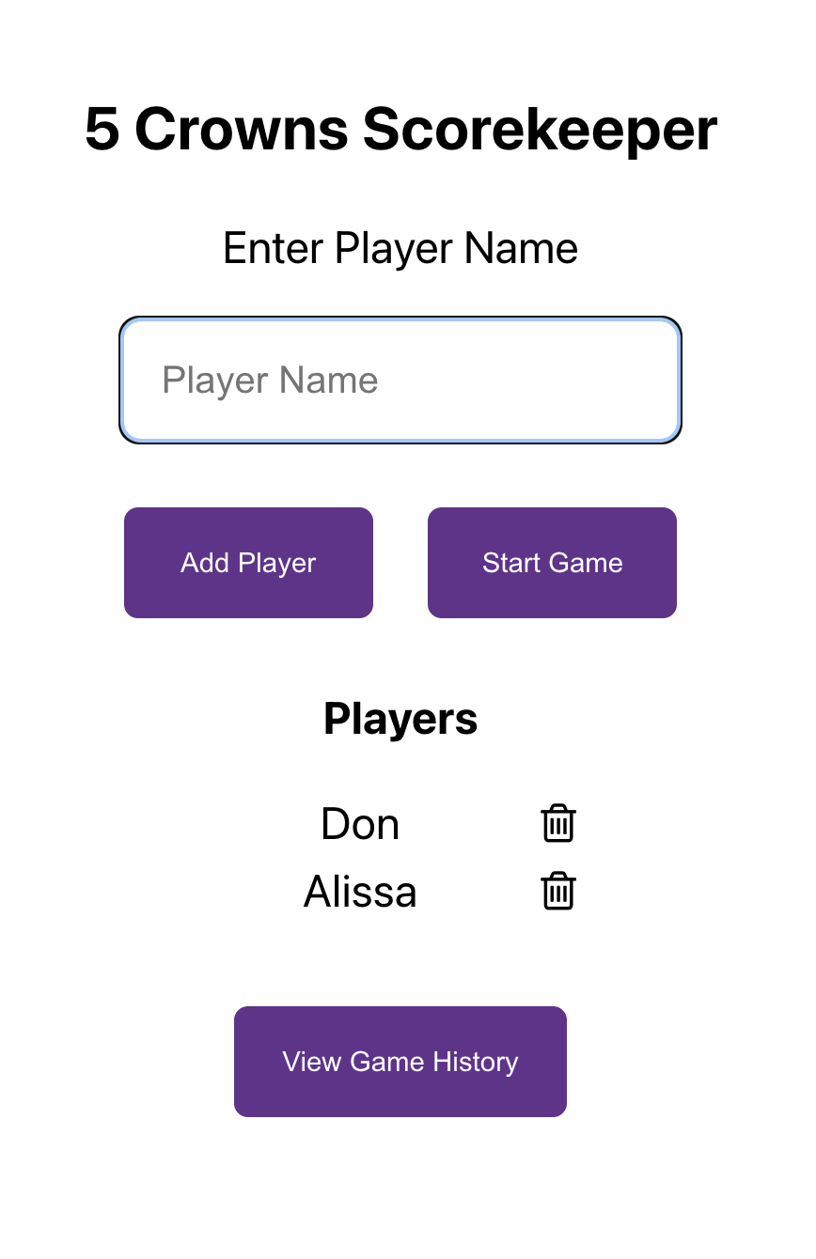The image size is (816, 1259).
Task: Select the name Alissa in players list
Action: tap(360, 892)
